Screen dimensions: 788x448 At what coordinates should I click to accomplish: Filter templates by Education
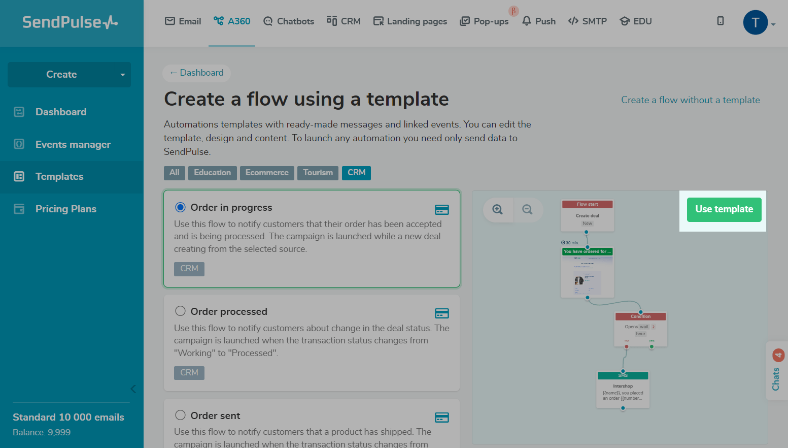(x=212, y=173)
